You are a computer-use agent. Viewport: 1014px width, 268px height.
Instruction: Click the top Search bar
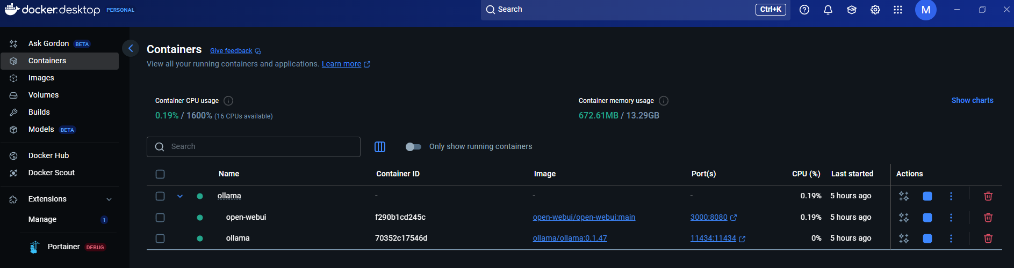635,10
